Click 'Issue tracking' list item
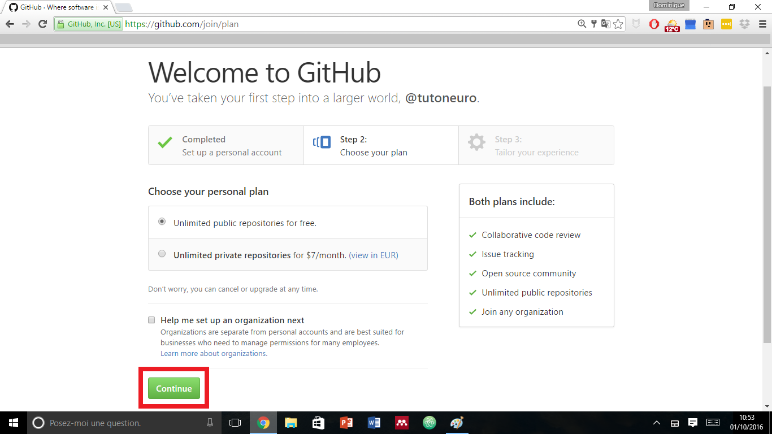772x434 pixels. pyautogui.click(x=508, y=254)
